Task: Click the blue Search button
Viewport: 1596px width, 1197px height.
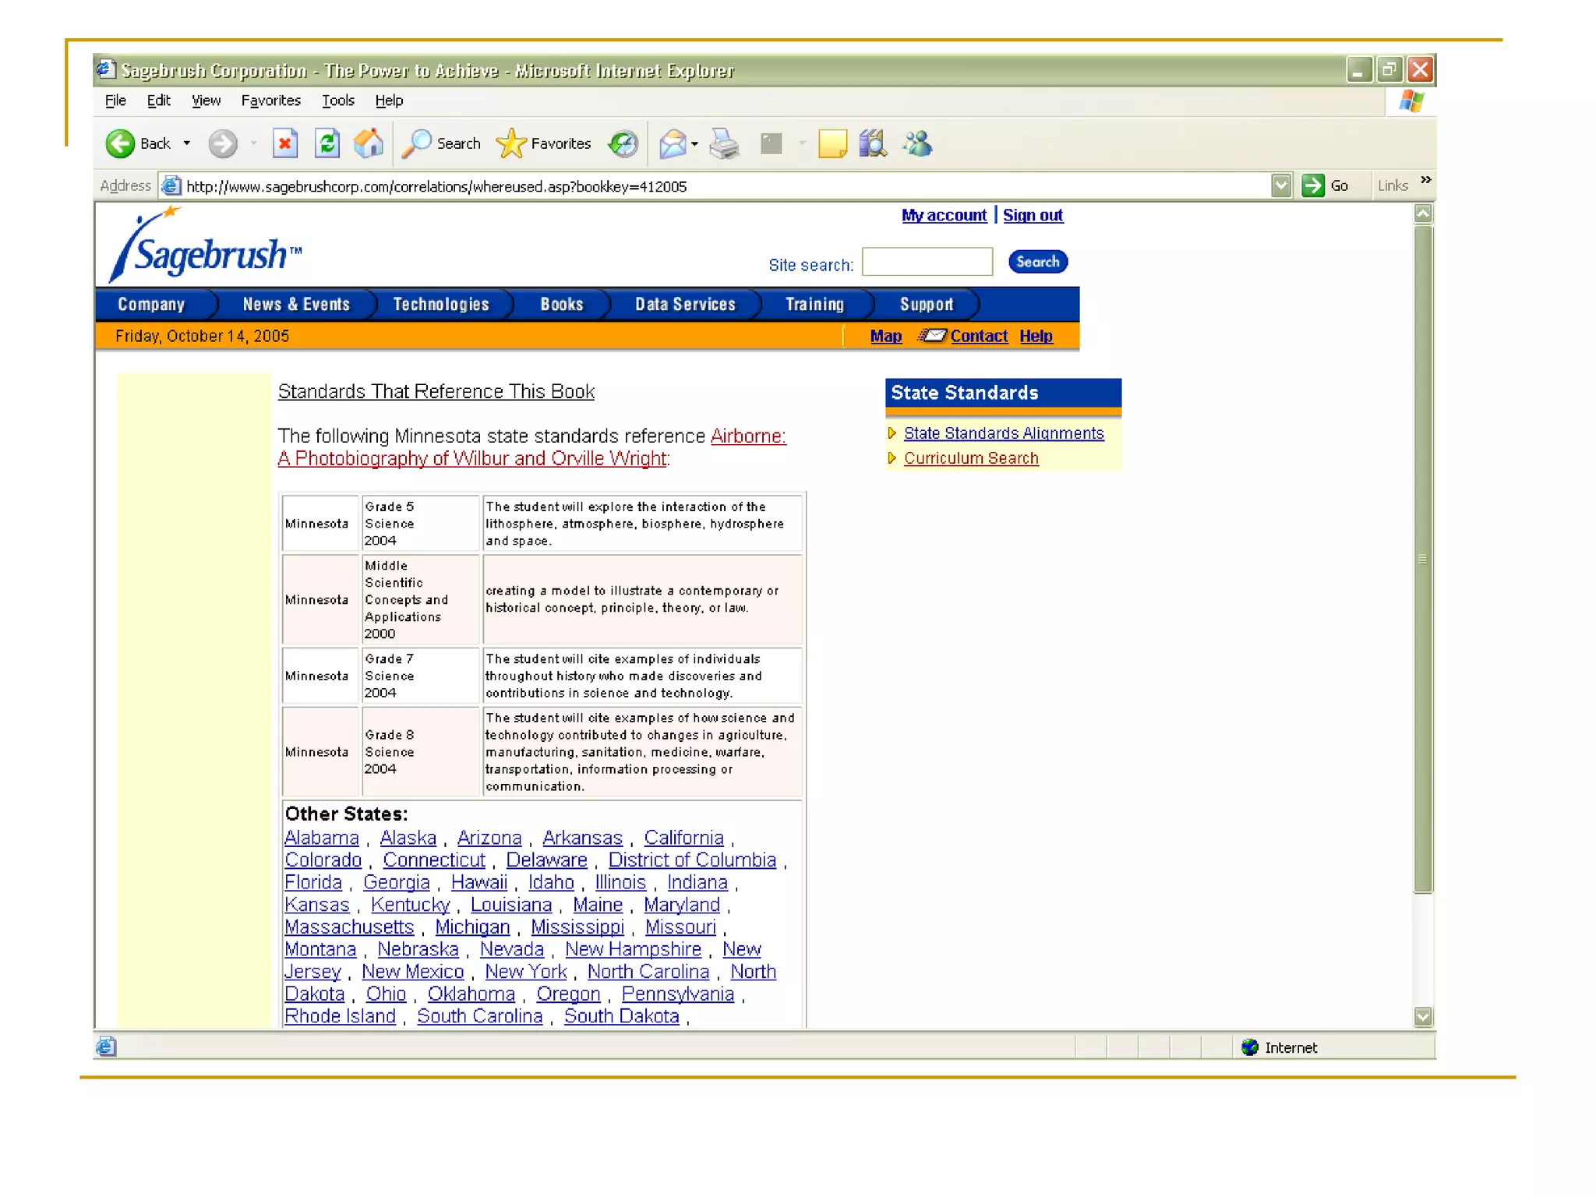Action: click(x=1037, y=262)
